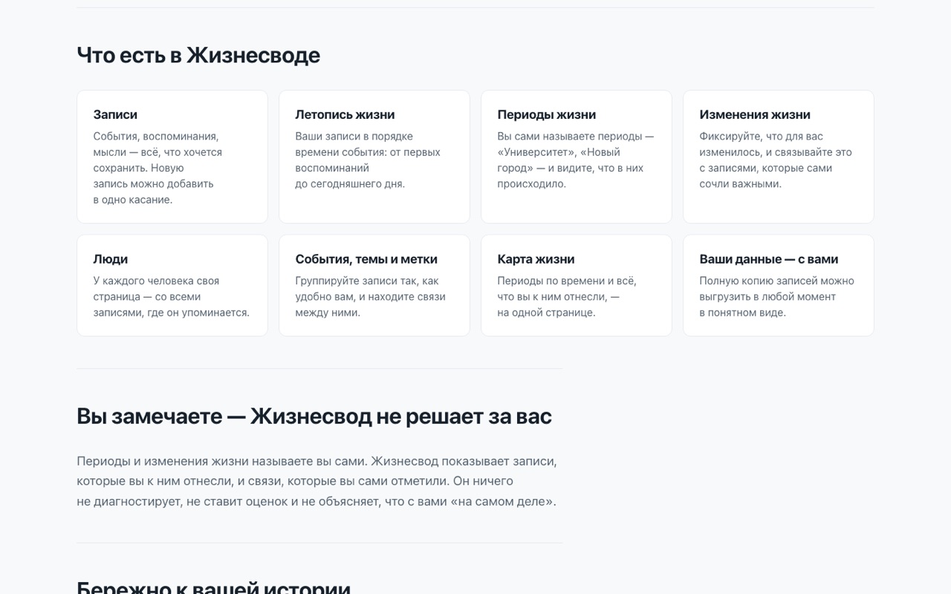The height and width of the screenshot is (594, 951).
Task: Click the text 'Группируйте записи так, как удобно вам'
Action: tap(370, 296)
